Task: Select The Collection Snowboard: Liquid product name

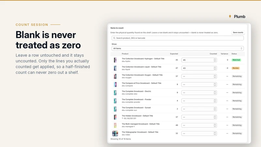Action: point(142,67)
